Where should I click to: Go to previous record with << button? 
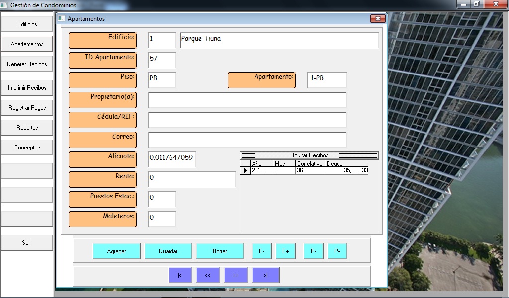point(208,275)
